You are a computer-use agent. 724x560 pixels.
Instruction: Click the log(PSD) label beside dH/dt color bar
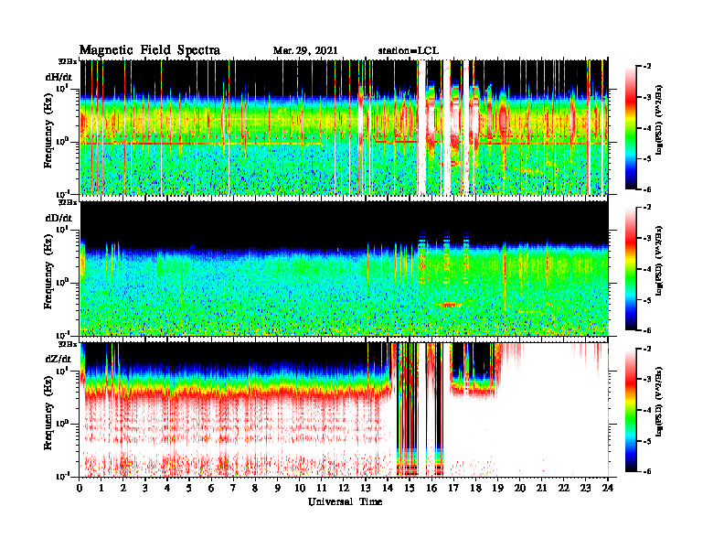[x=658, y=119]
